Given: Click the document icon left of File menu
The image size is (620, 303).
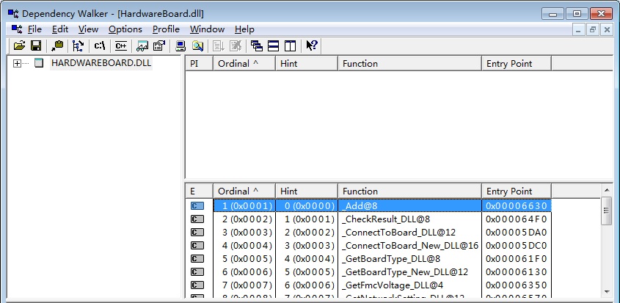Looking at the screenshot, I should click(x=17, y=29).
